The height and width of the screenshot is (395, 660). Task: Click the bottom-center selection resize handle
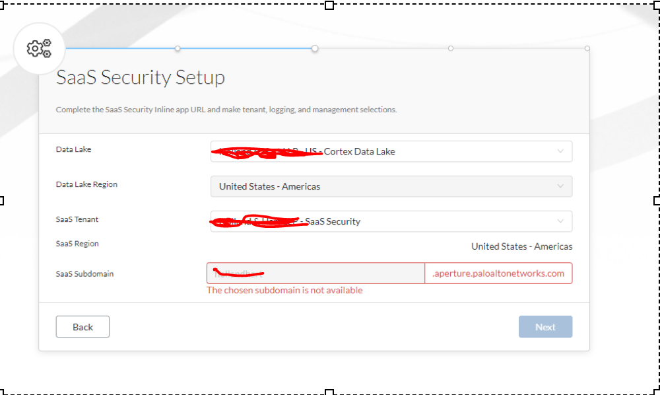point(329,392)
